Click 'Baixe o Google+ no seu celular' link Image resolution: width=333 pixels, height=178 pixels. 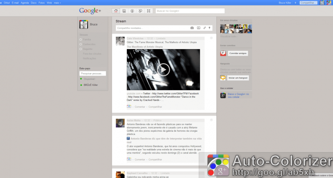pyautogui.click(x=238, y=95)
